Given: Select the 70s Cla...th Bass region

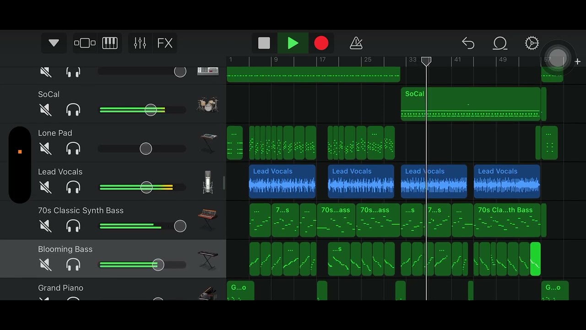Looking at the screenshot, I should click(x=507, y=220).
